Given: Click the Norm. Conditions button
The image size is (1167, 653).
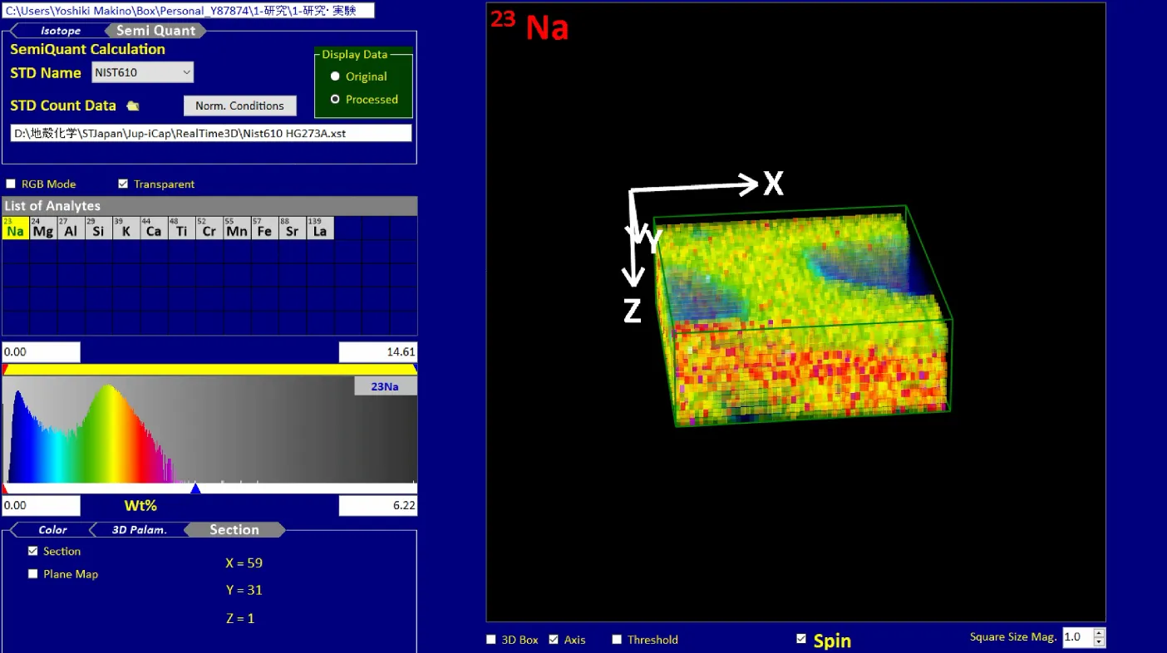Looking at the screenshot, I should click(239, 106).
